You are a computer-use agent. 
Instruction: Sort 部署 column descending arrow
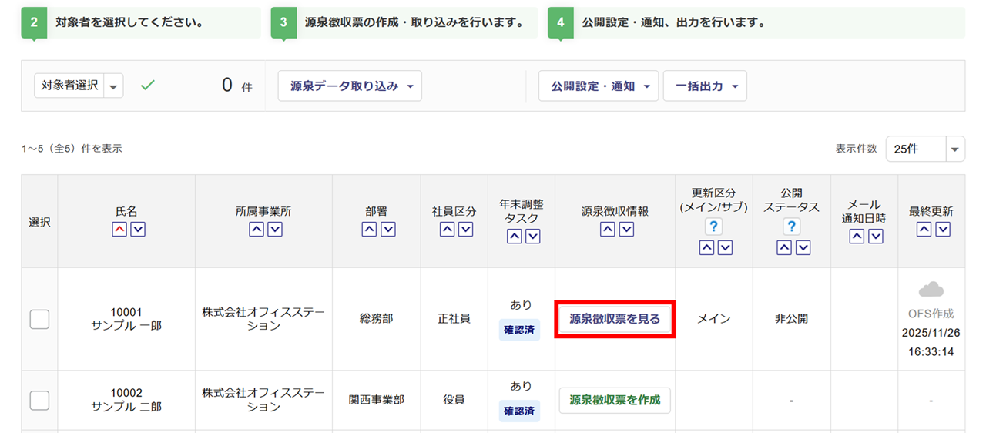388,229
